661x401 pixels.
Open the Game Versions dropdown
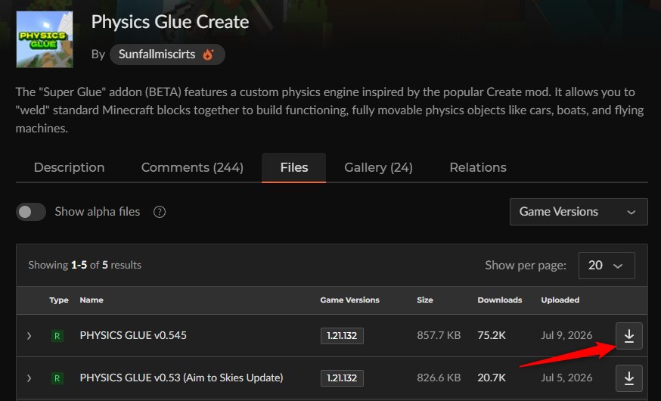(579, 212)
